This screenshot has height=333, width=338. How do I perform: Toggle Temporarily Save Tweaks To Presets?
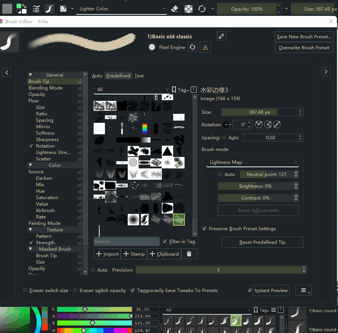pyautogui.click(x=133, y=290)
